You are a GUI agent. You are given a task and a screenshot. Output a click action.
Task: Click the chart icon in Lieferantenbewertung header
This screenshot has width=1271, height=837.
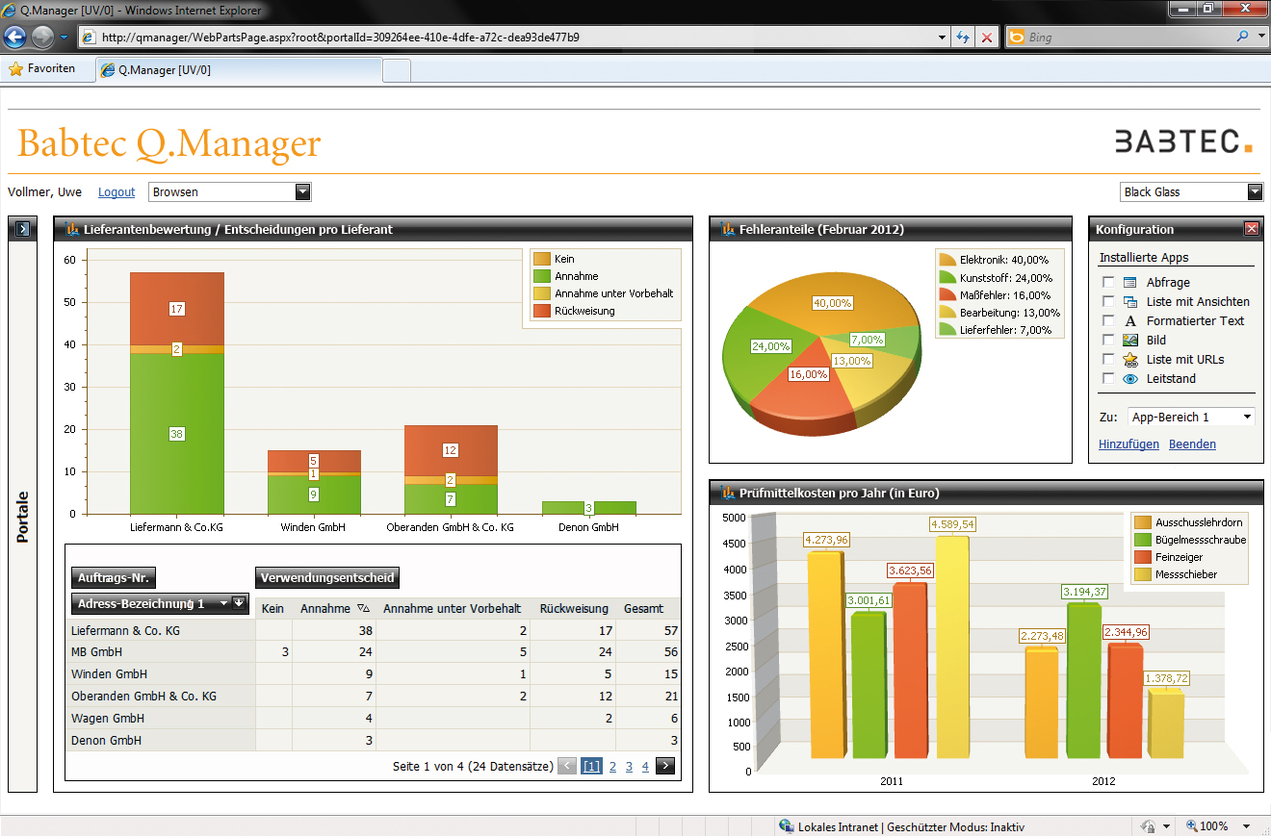click(x=71, y=229)
